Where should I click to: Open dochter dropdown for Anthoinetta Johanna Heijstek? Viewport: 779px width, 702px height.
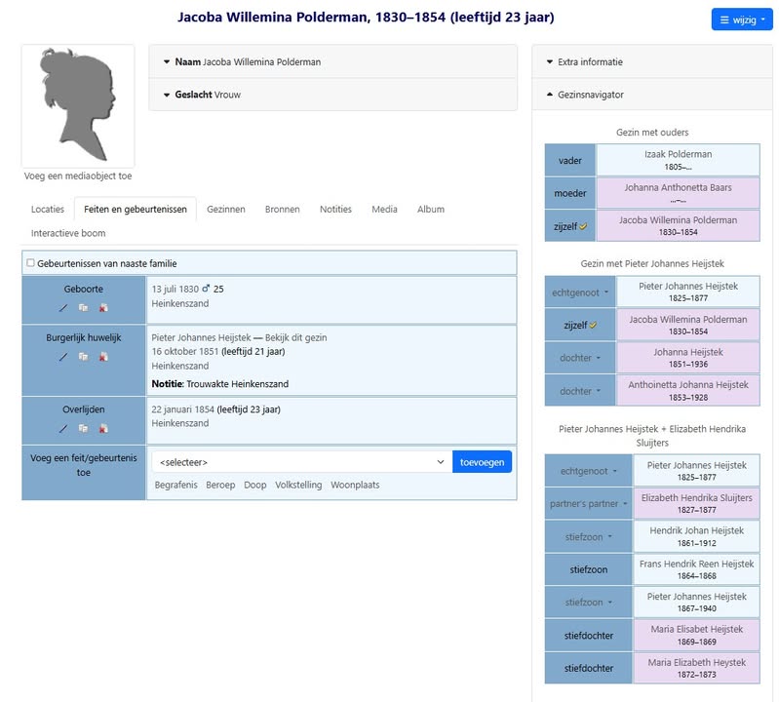pos(580,391)
